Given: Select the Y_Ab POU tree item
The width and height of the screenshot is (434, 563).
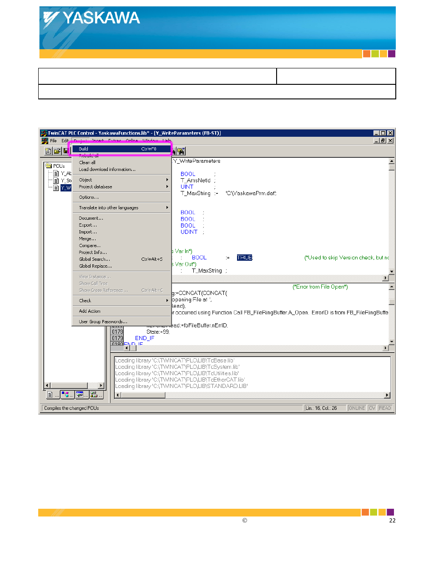Looking at the screenshot, I should pos(66,173).
